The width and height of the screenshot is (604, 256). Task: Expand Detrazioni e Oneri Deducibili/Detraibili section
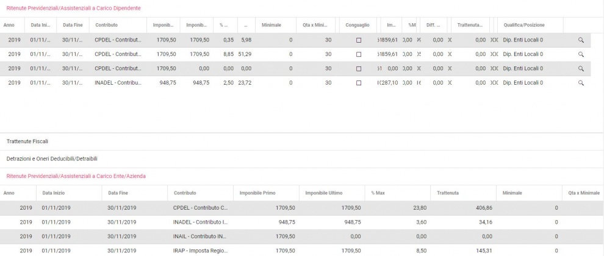[x=52, y=158]
